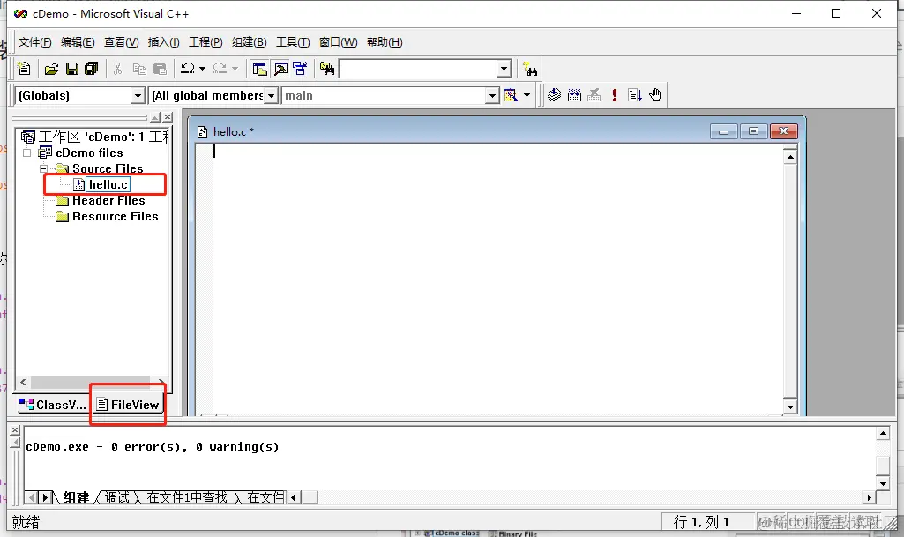
Task: Click the Search help binoculars icon
Action: (530, 70)
